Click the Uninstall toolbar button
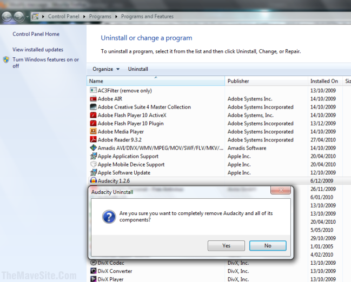Screen dimensions: 351x282 [x=138, y=69]
